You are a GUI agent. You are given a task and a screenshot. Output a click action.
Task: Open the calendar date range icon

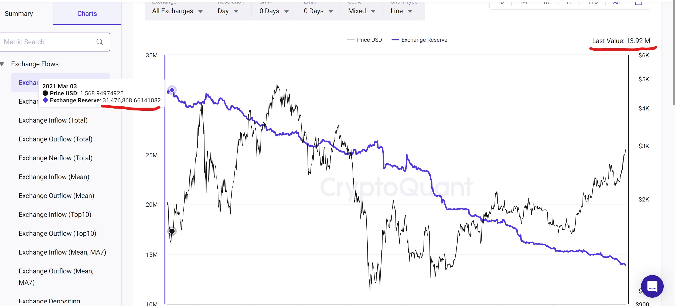pyautogui.click(x=638, y=3)
